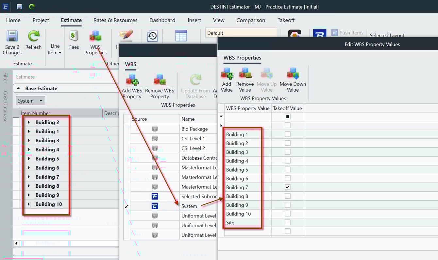Click Remove WBS Property

(160, 85)
